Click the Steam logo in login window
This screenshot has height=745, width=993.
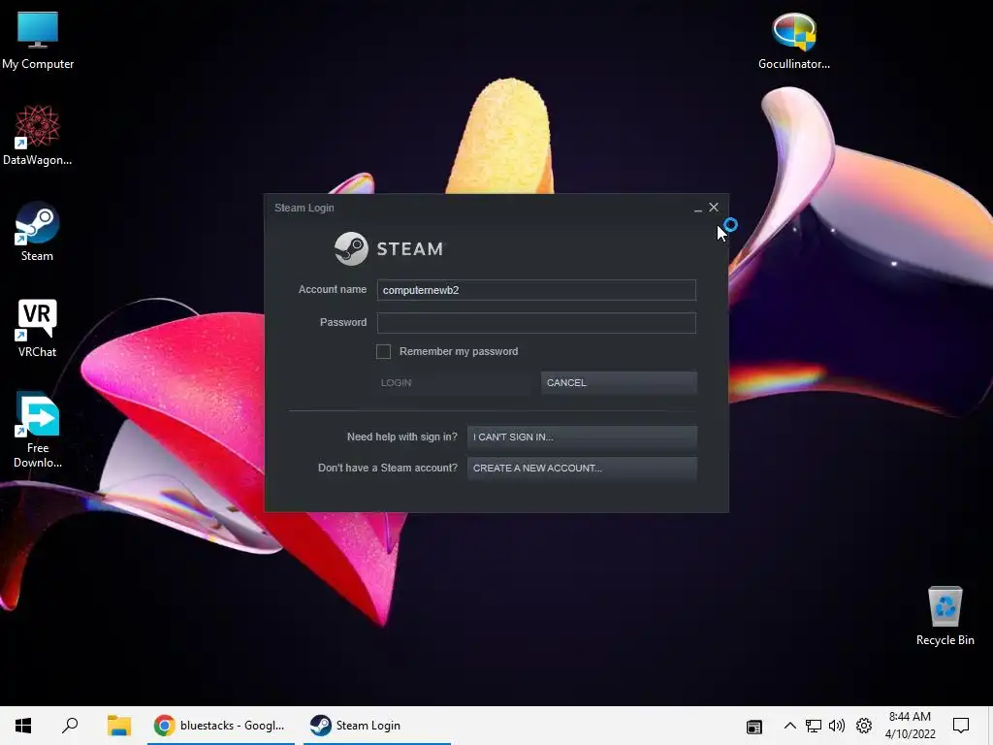click(x=390, y=248)
